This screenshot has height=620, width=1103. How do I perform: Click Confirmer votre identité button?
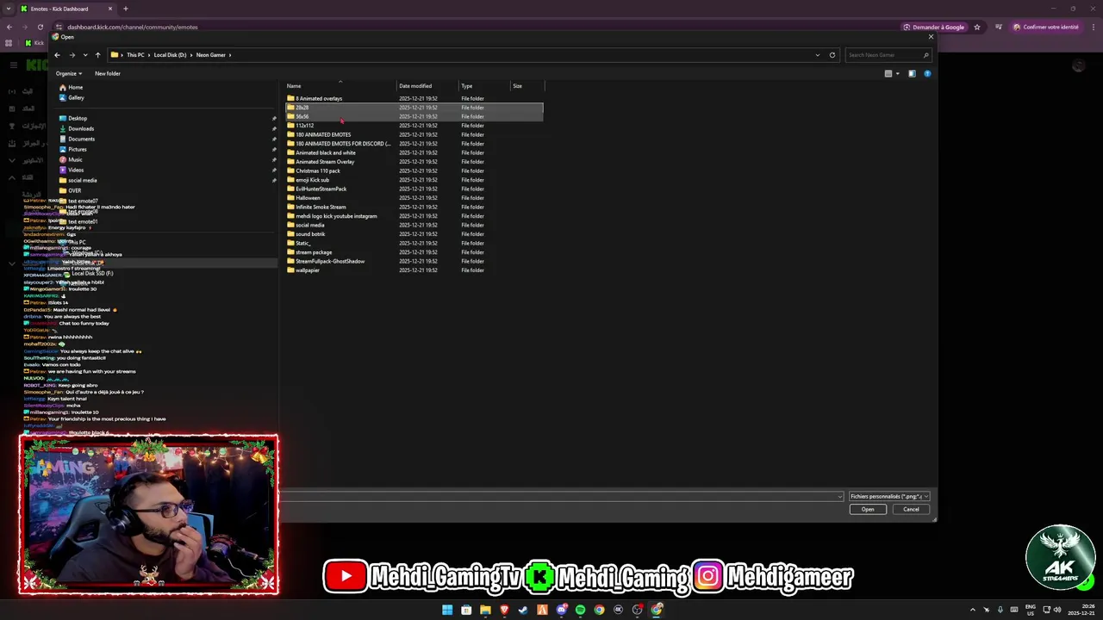[1046, 27]
